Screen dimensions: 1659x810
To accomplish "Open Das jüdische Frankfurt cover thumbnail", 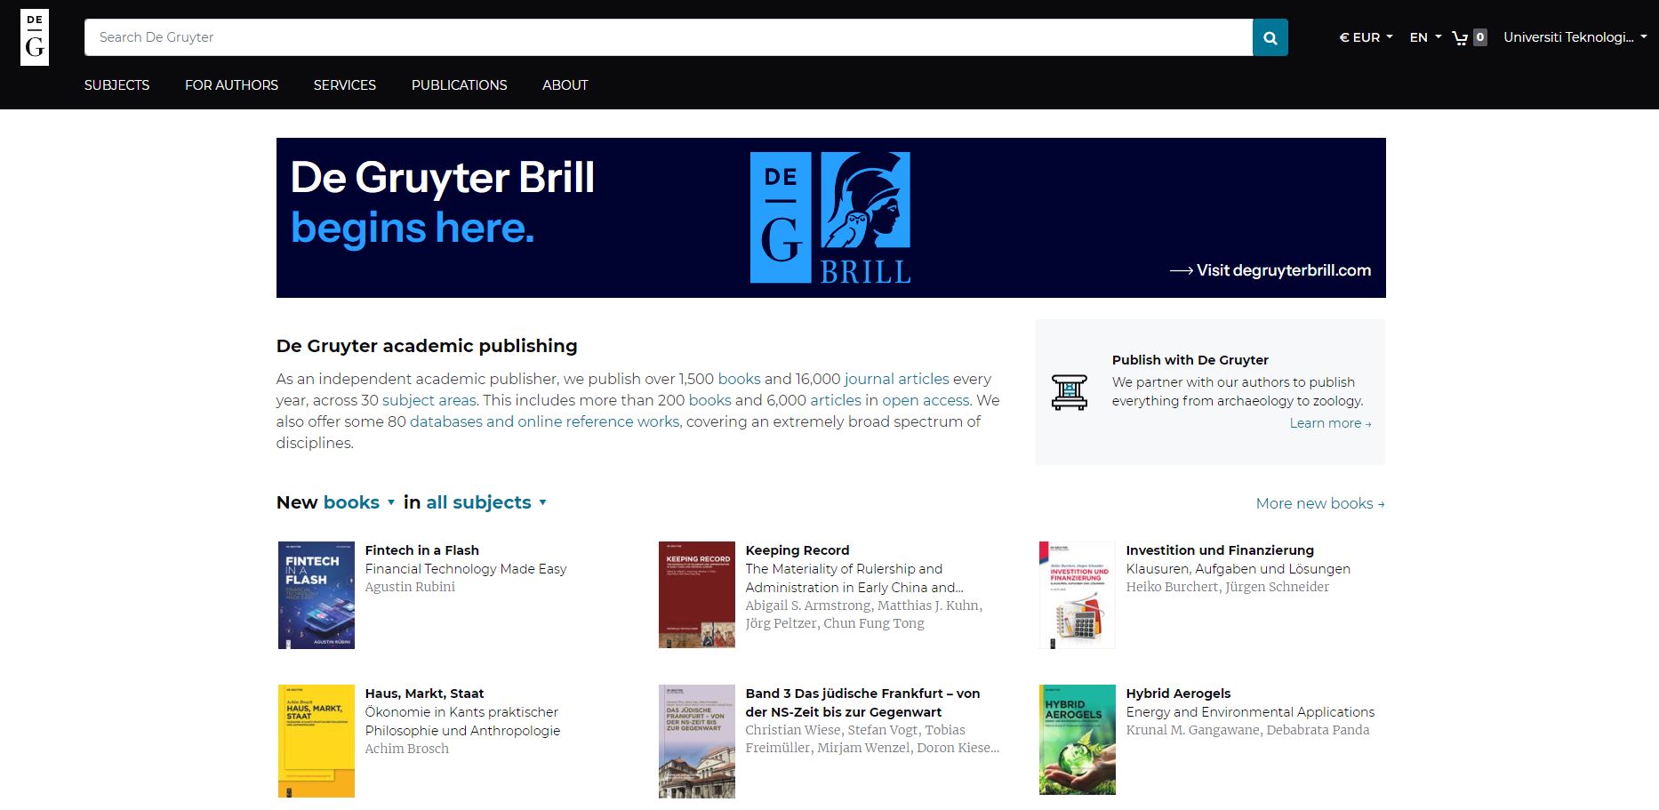I will 697,741.
